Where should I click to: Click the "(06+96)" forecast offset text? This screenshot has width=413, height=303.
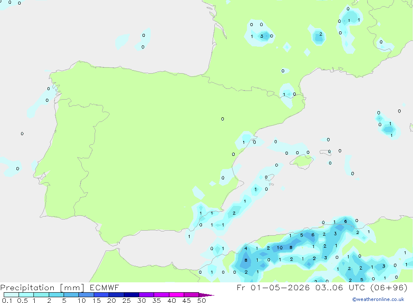[389, 288]
